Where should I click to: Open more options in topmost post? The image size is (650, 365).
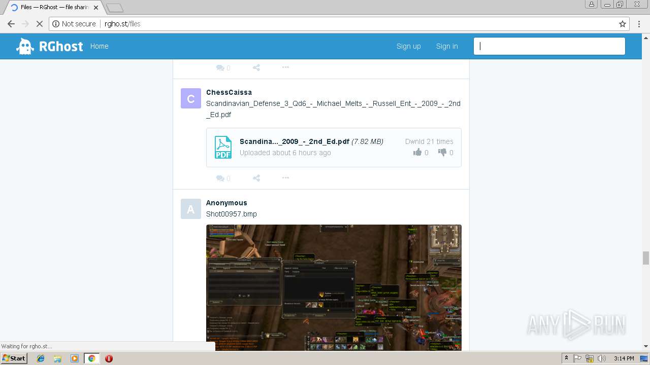[285, 67]
